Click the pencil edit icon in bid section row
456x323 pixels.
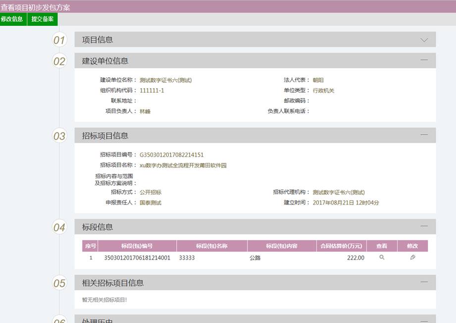[412, 258]
